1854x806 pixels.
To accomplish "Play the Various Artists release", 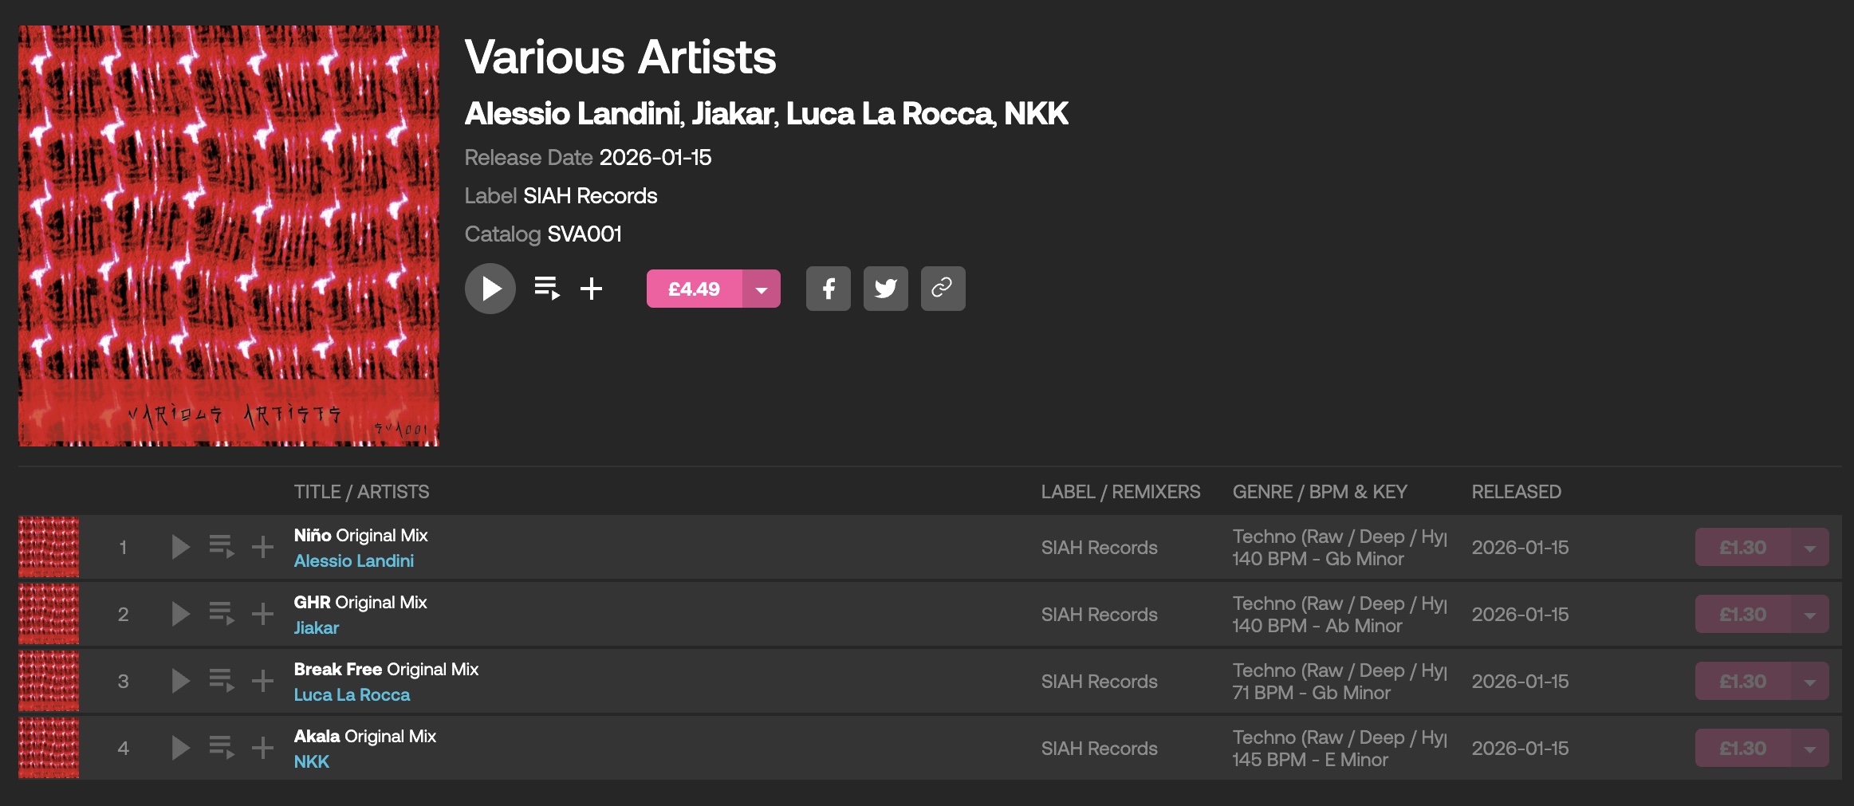I will point(490,289).
